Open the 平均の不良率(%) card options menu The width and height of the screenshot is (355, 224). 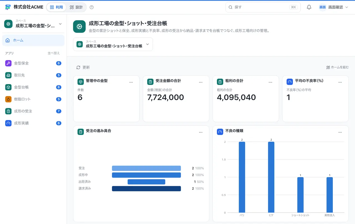pyautogui.click(x=340, y=82)
